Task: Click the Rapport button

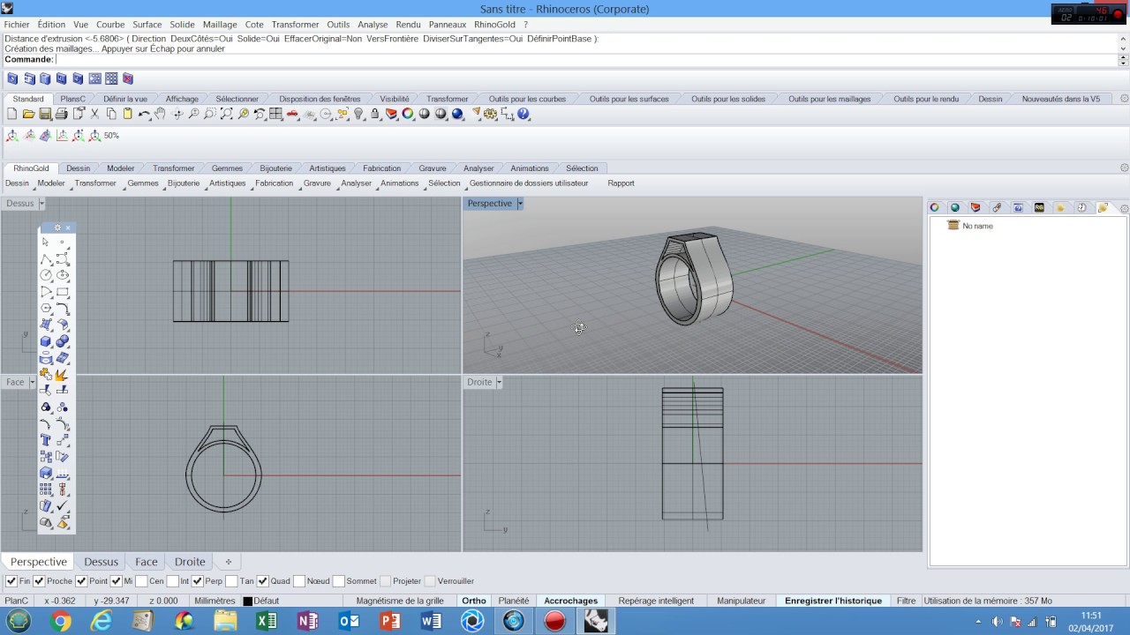Action: [x=621, y=183]
